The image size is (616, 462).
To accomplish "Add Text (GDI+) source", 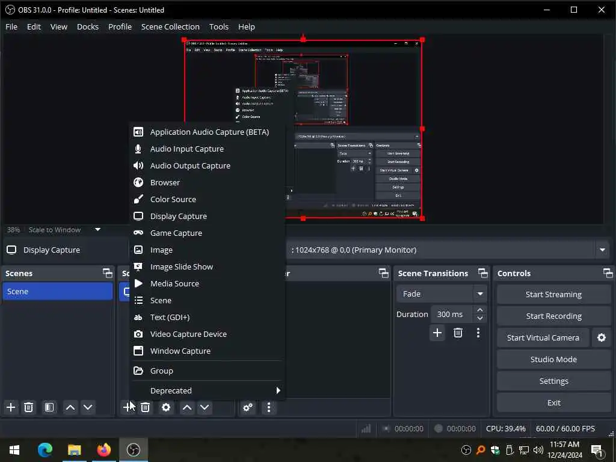I will click(x=207, y=318).
